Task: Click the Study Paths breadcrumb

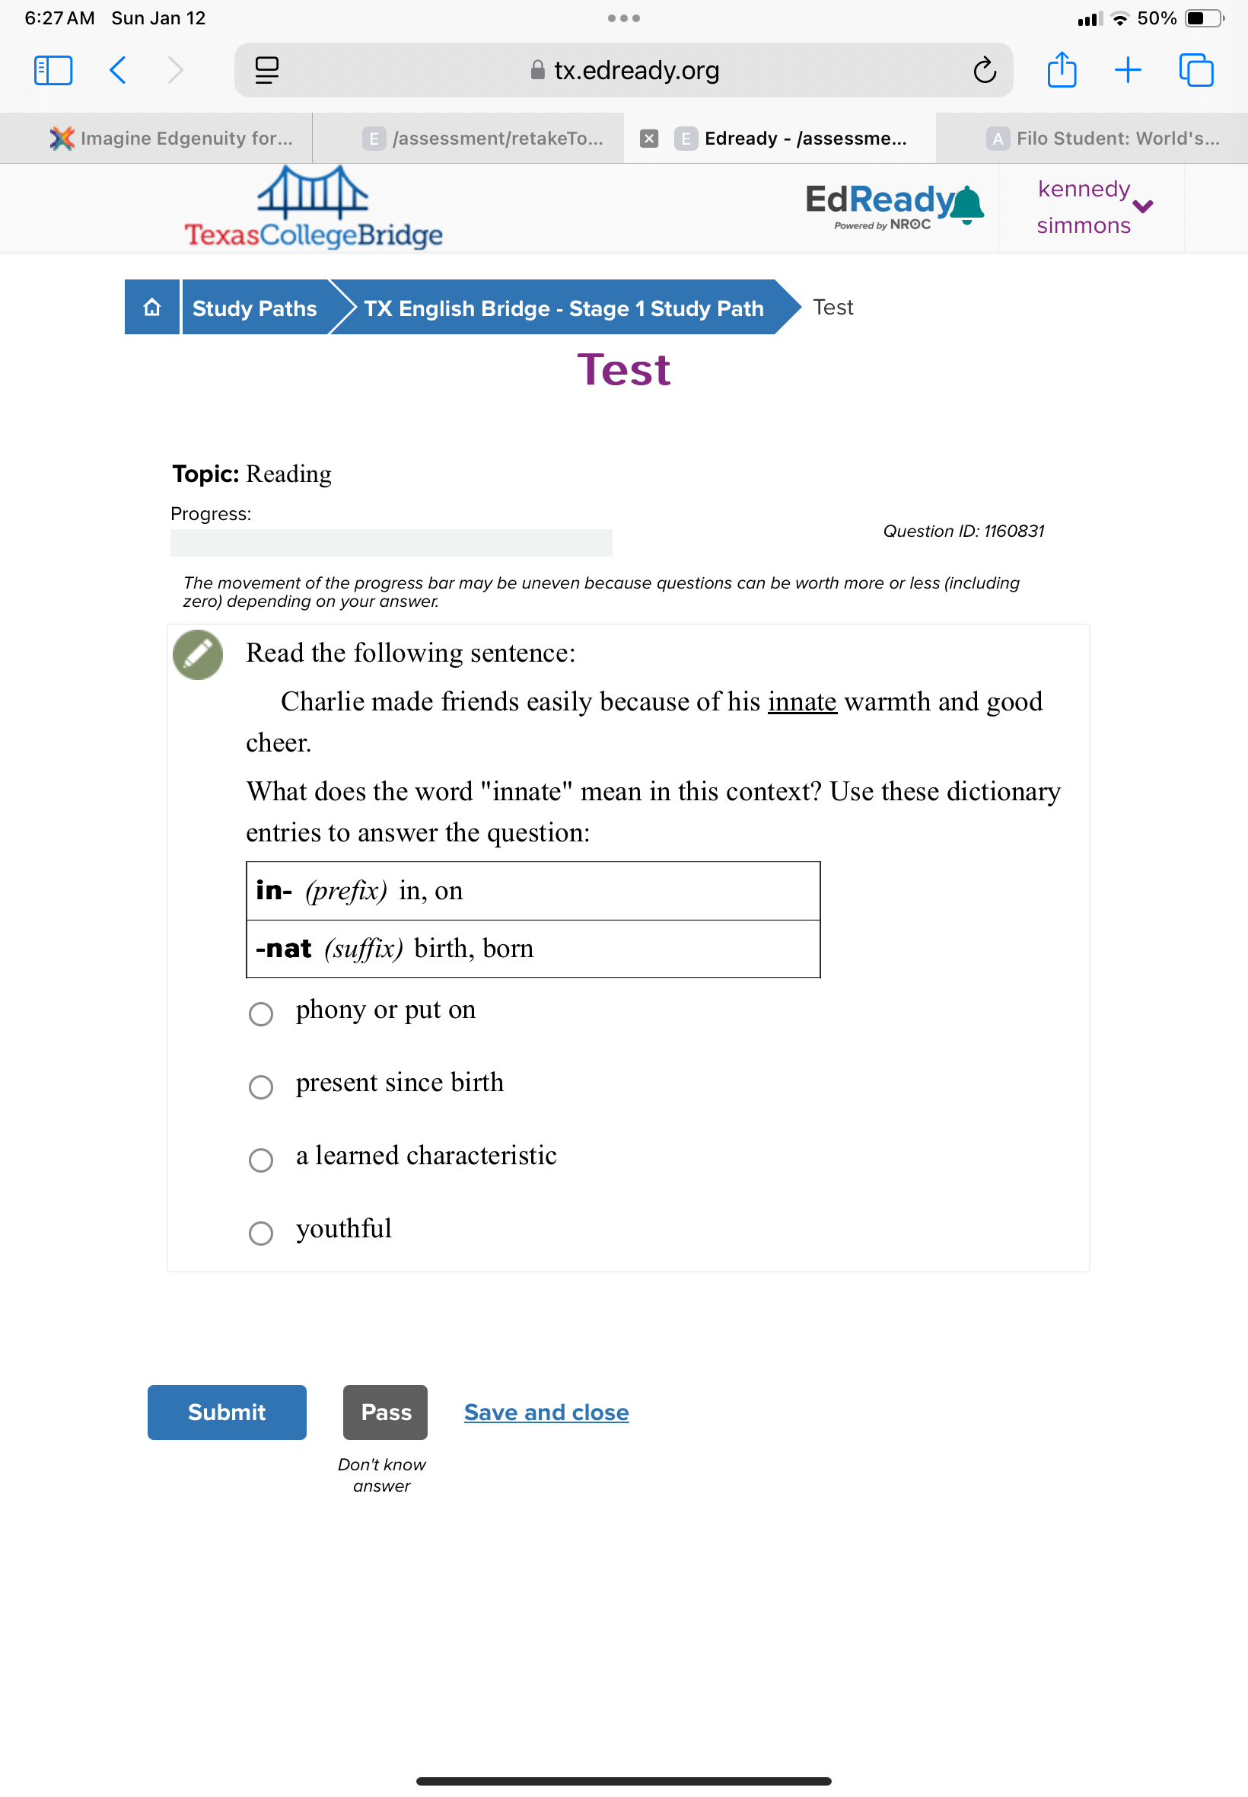Action: [254, 308]
